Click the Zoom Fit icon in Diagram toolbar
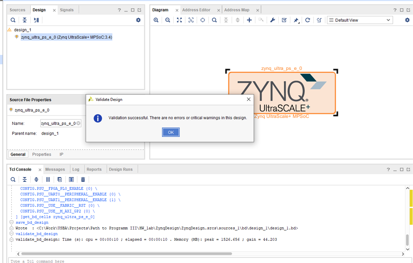This screenshot has height=263, width=413. click(x=179, y=20)
